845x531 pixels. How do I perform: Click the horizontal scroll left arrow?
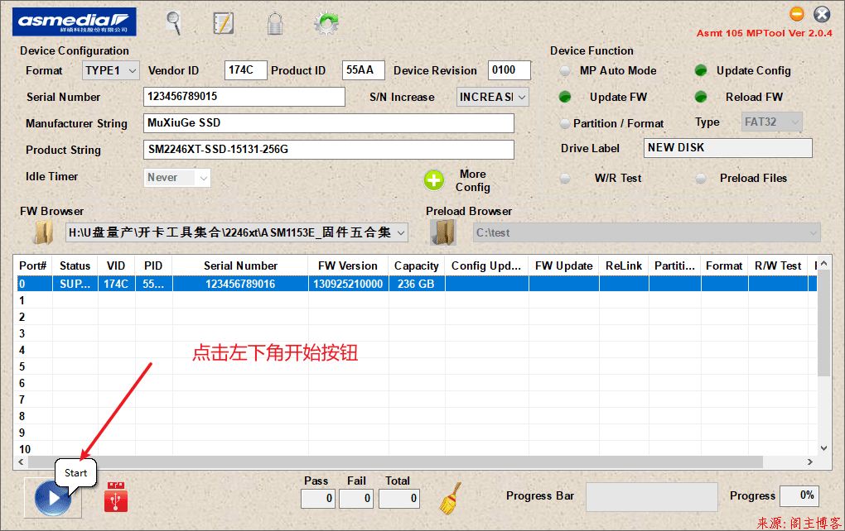[22, 462]
